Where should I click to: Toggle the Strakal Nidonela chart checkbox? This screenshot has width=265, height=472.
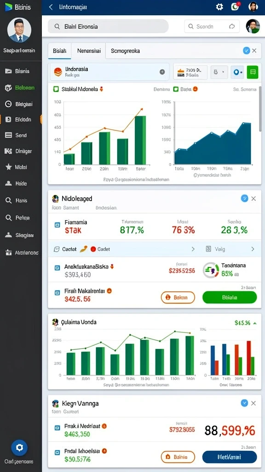pos(56,89)
